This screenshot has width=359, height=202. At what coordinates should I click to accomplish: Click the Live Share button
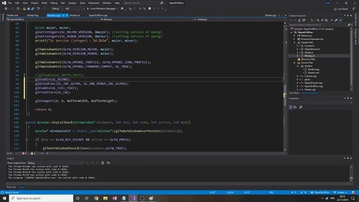point(340,9)
